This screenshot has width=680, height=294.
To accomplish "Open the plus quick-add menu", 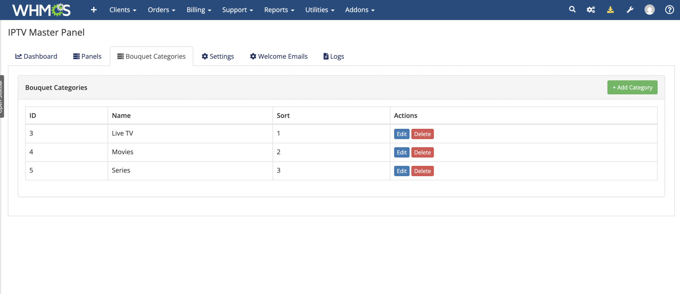I will coord(94,10).
